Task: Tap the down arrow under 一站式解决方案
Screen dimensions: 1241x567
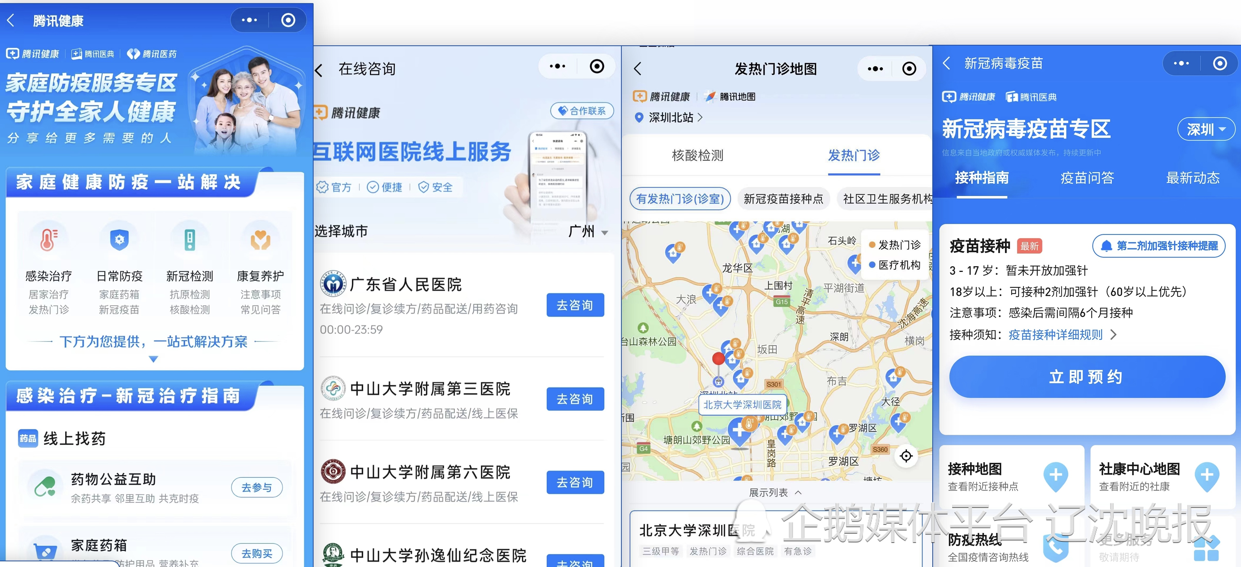Action: [x=153, y=359]
